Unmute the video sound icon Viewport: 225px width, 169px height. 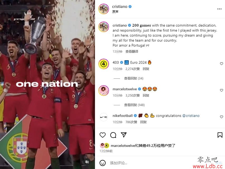87,162
